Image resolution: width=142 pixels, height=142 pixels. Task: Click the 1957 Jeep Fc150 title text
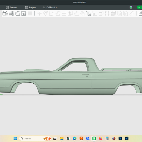coord(80,2)
